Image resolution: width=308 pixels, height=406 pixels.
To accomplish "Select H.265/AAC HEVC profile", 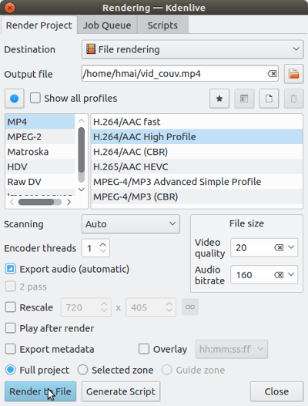I will point(197,166).
